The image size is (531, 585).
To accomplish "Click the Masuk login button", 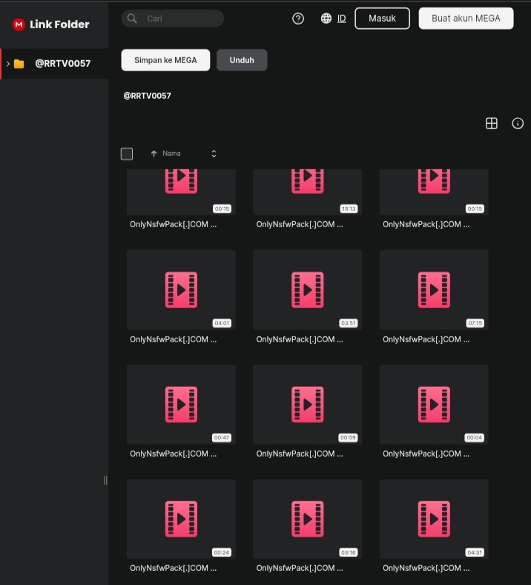I will 383,19.
